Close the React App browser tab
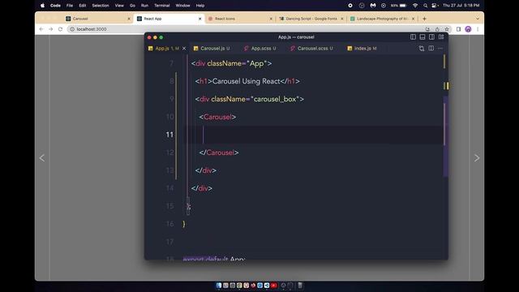This screenshot has height=292, width=519. coord(200,19)
